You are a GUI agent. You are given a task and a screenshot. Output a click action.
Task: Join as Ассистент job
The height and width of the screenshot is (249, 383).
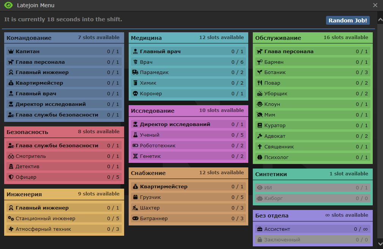point(312,229)
